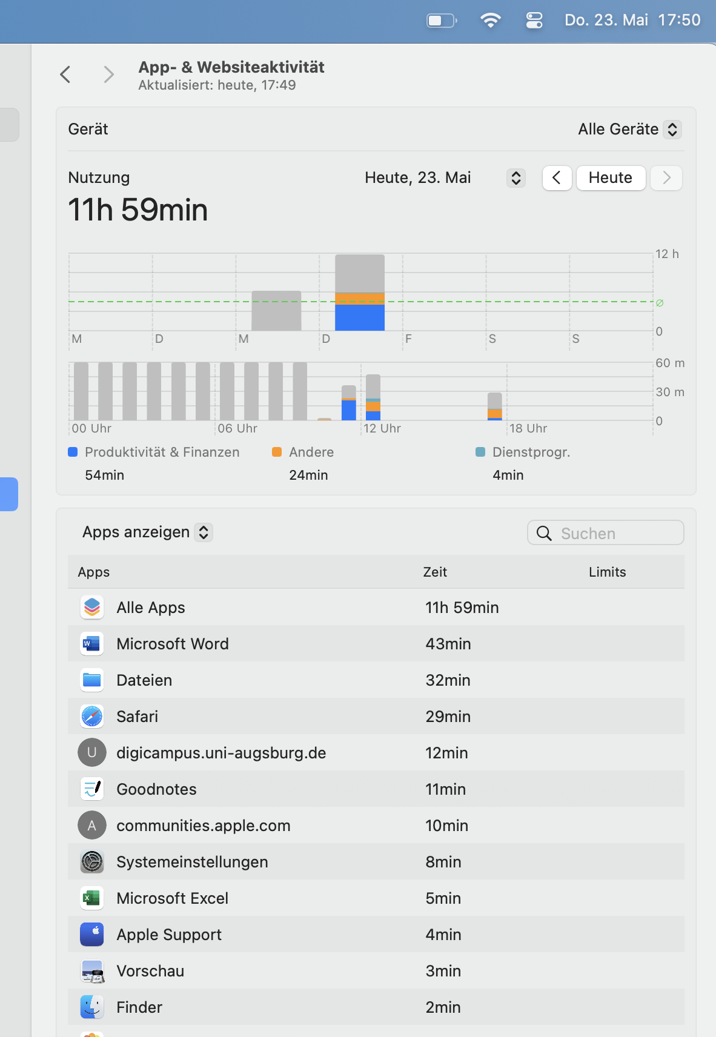Sort the list by Zeit column
The width and height of the screenshot is (716, 1037).
[x=435, y=572]
